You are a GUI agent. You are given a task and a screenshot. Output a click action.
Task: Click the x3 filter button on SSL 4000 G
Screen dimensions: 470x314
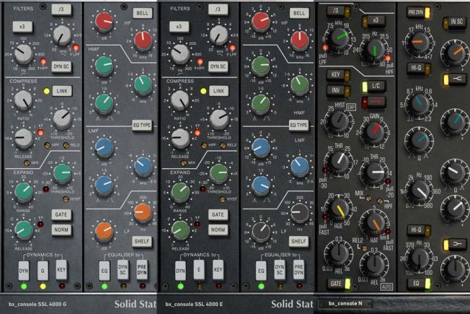(x=22, y=27)
